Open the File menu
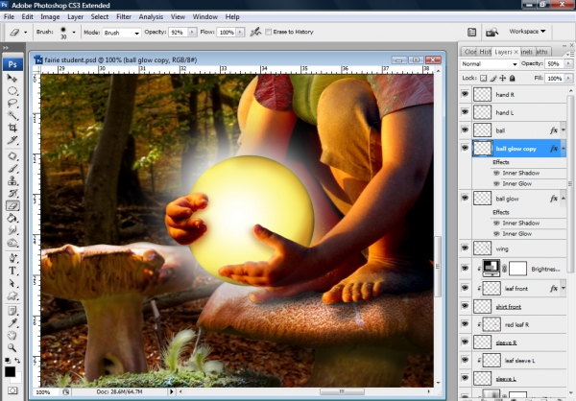This screenshot has height=401, width=576. tap(9, 16)
